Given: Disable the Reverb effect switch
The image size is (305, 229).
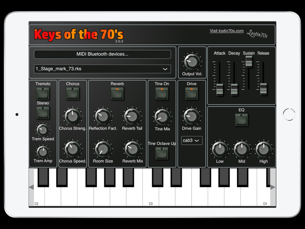Looking at the screenshot, I should [x=117, y=93].
